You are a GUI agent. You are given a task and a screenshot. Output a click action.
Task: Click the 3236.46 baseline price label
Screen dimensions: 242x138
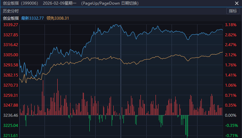click(x=10, y=115)
